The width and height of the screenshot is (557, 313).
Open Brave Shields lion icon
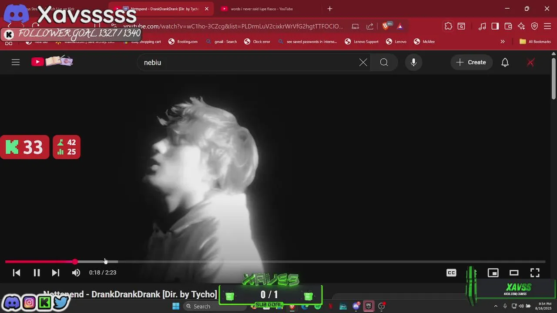coord(386,27)
